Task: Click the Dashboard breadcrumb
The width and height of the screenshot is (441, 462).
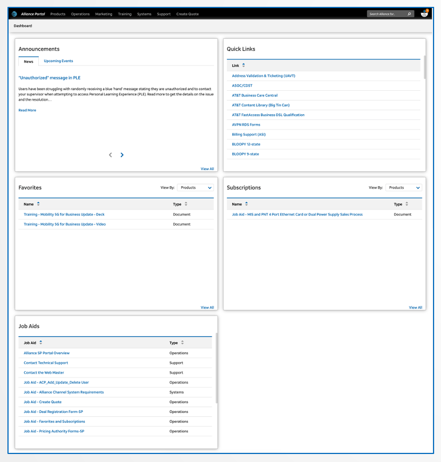Action: 23,26
